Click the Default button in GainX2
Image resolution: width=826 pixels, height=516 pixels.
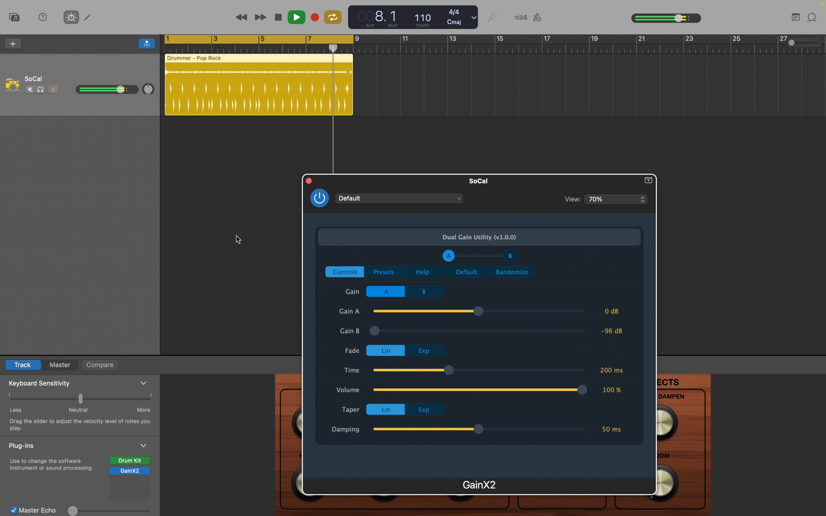coord(466,272)
